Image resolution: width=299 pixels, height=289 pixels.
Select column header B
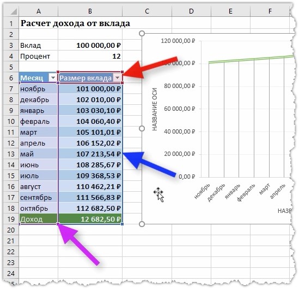(x=90, y=11)
